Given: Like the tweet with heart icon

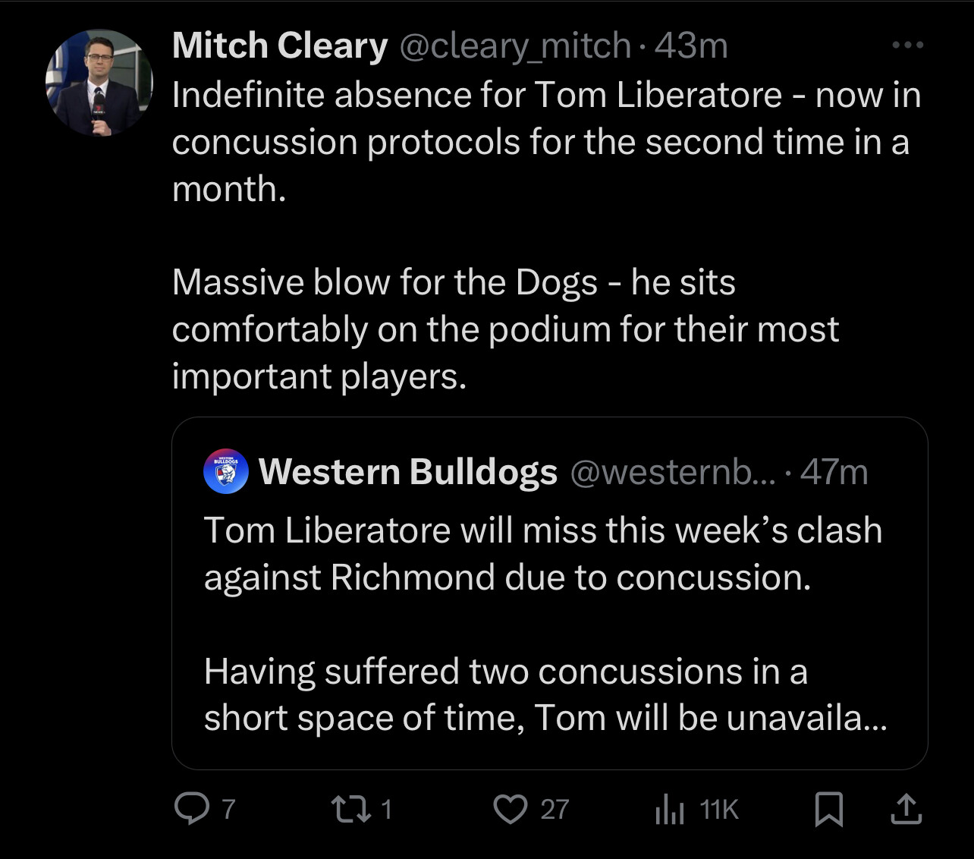Looking at the screenshot, I should (511, 809).
